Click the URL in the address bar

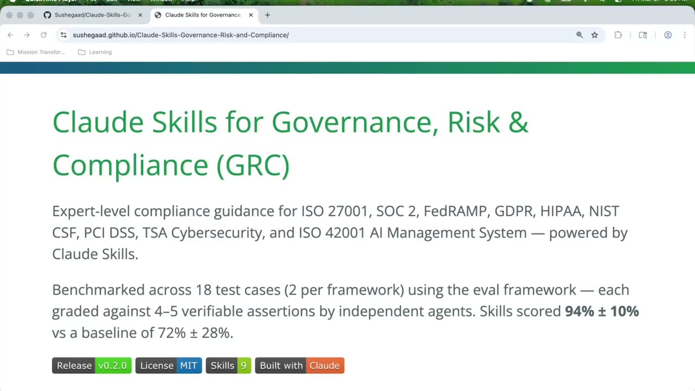point(181,35)
